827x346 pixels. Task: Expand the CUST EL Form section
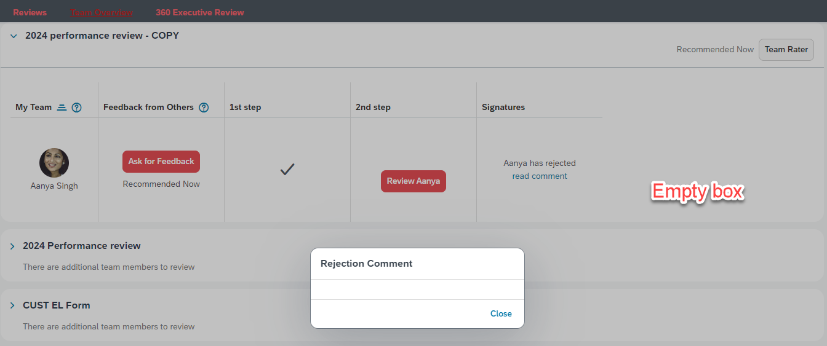click(12, 305)
